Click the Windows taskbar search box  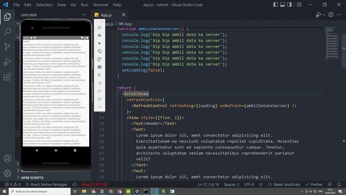click(39, 191)
